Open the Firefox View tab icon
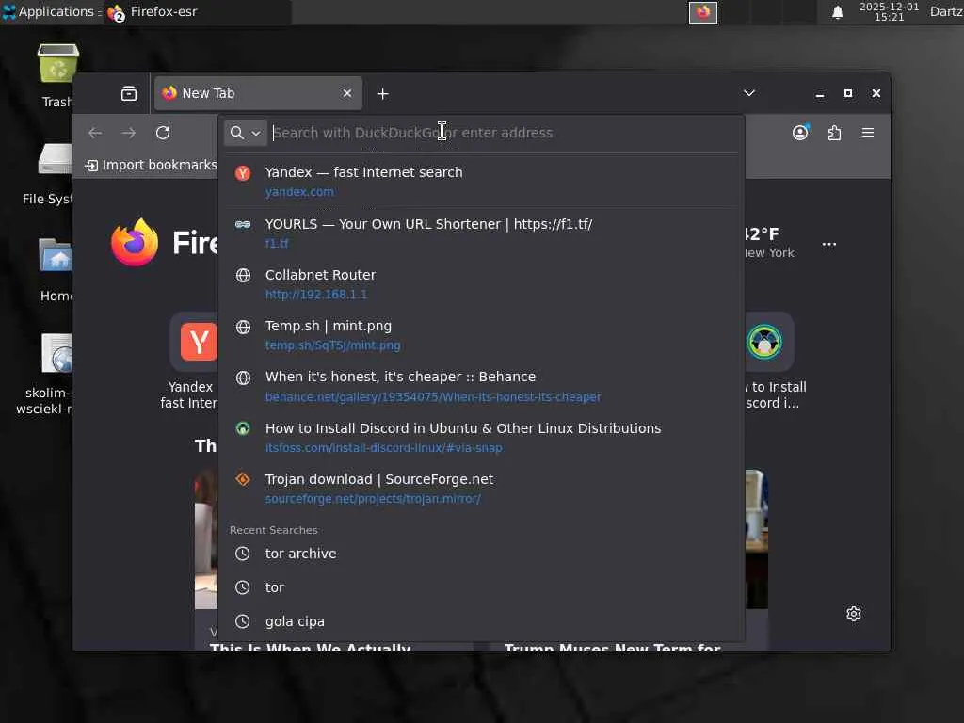The image size is (964, 723). pyautogui.click(x=129, y=93)
